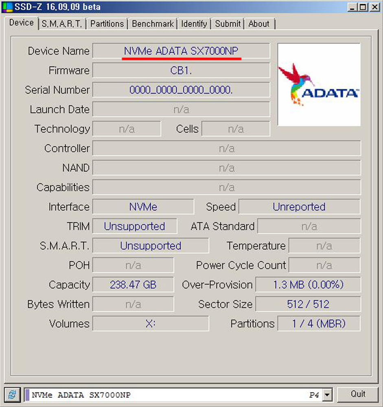The width and height of the screenshot is (383, 407).
Task: Click the refresh drives icon
Action: (x=12, y=394)
